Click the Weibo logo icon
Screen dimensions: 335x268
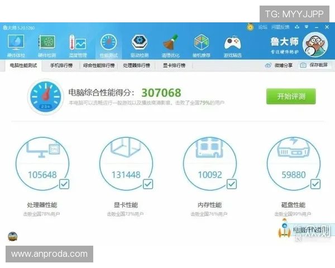pos(268,65)
